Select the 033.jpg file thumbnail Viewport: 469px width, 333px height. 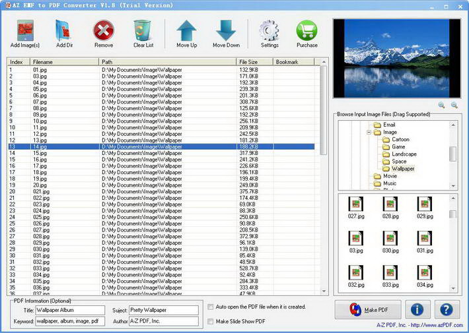click(x=390, y=276)
